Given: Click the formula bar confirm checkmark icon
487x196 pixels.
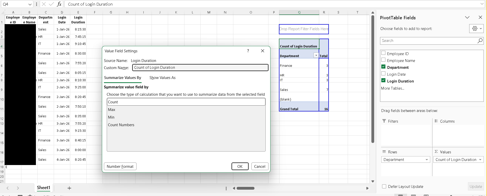Looking at the screenshot, I should pyautogui.click(x=51, y=4).
